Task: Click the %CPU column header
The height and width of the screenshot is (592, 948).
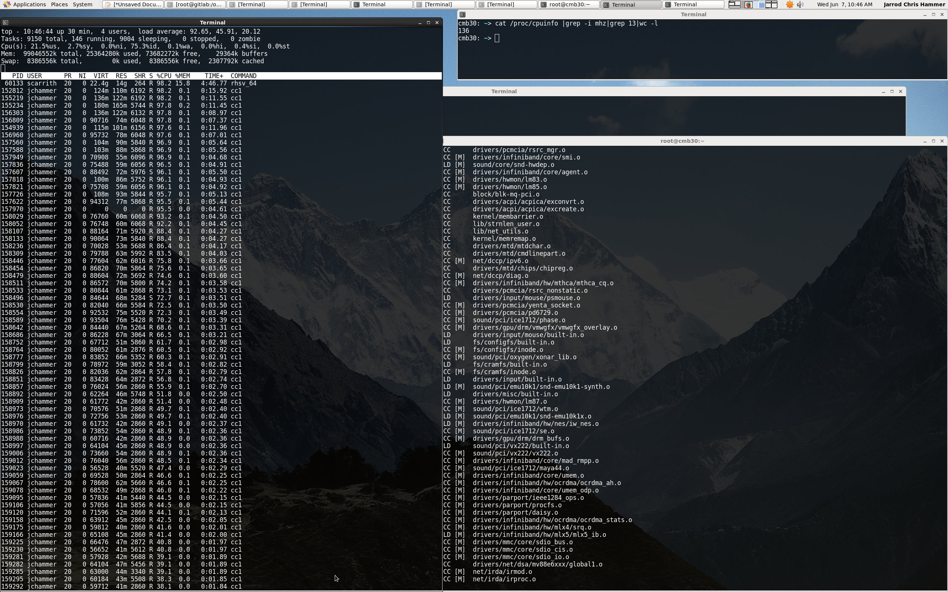Action: click(164, 76)
